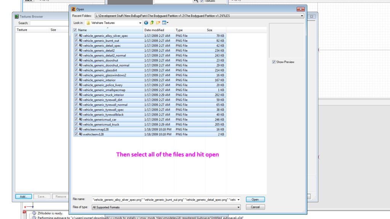Create a new folder in Open dialog
Image resolution: width=390 pixels, height=219 pixels.
(x=158, y=23)
